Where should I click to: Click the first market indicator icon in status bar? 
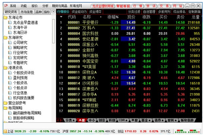click(181, 131)
